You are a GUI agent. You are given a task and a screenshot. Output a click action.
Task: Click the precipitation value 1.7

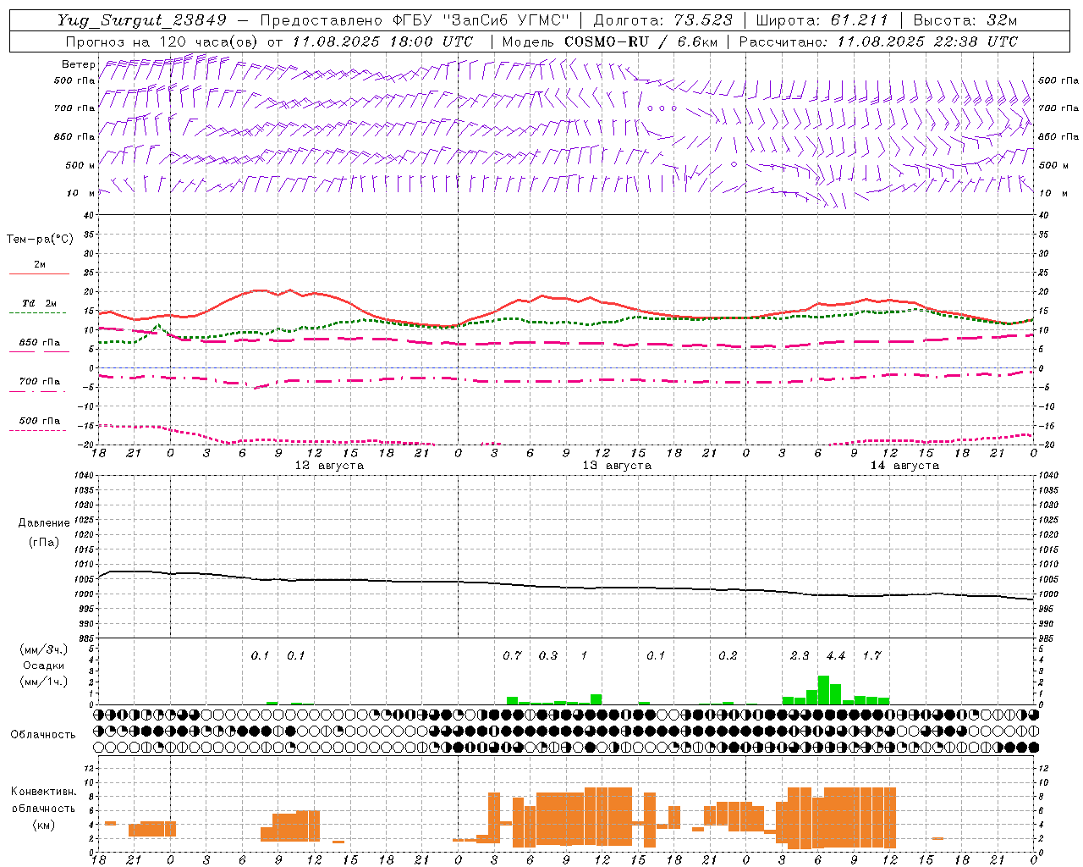(x=871, y=655)
